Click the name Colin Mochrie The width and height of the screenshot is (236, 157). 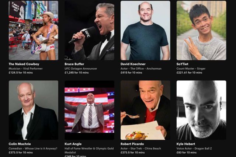pos(20,144)
